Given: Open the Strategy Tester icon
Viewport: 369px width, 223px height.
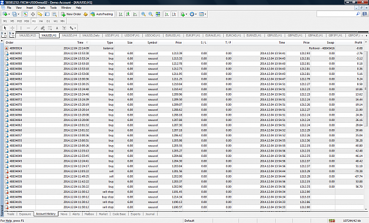Looking at the screenshot, I should click(54, 14).
